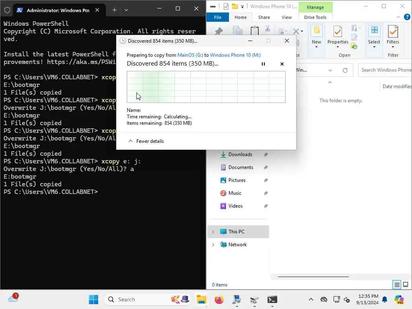Open the Drive Tools ribbon tab
This screenshot has height=309, width=412.
(x=315, y=17)
